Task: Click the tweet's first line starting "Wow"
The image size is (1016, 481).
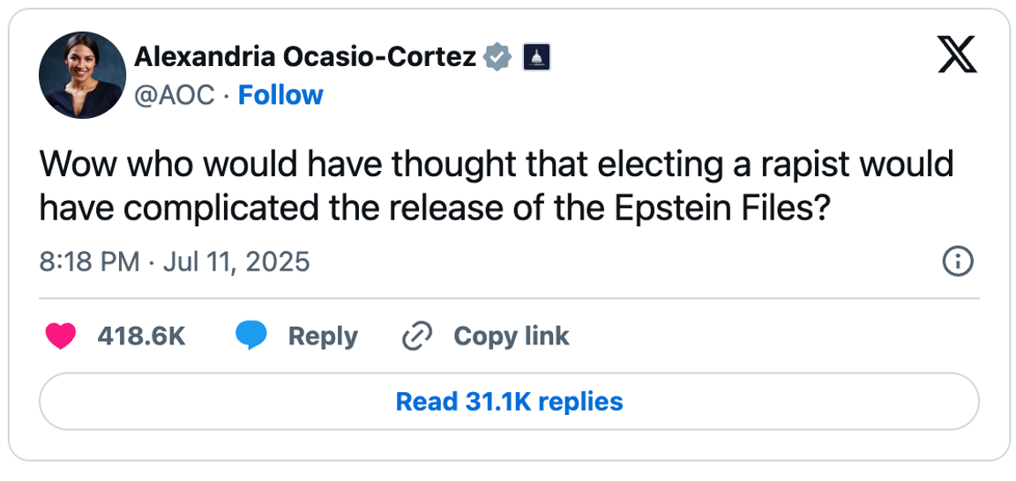Action: tap(497, 165)
